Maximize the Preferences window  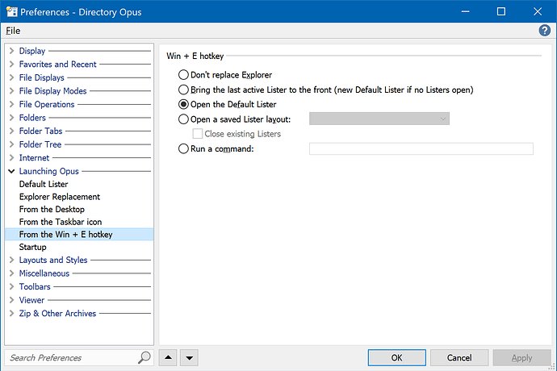(x=501, y=11)
